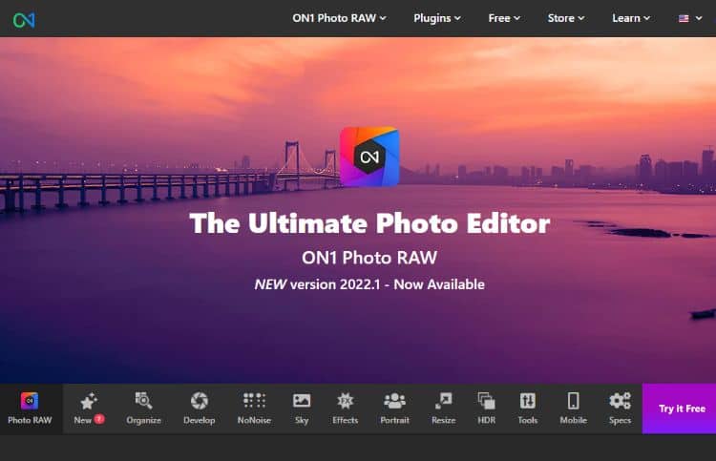Click 'The Ultimate Photo Editor' headline

pos(369,223)
